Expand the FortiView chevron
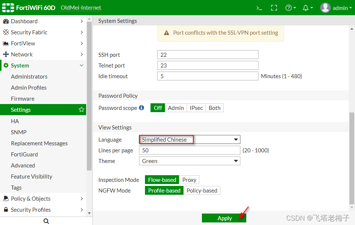355x225 pixels. pyautogui.click(x=82, y=44)
